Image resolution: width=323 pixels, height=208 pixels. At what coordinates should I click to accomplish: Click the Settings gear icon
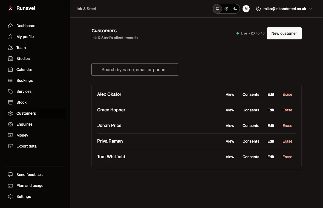tap(10, 197)
